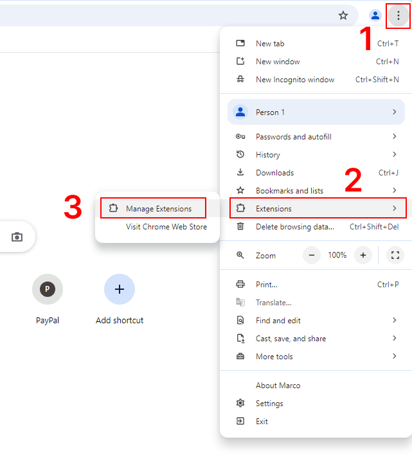Viewport: 412px width, 455px height.
Task: Expand Bookmarks and lists submenu arrow
Action: coord(394,190)
